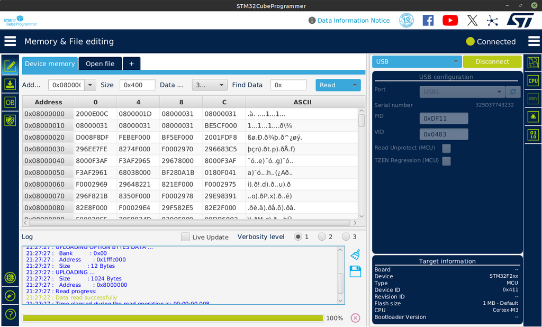The height and width of the screenshot is (327, 542).
Task: Refresh the USB port list
Action: pos(513,92)
